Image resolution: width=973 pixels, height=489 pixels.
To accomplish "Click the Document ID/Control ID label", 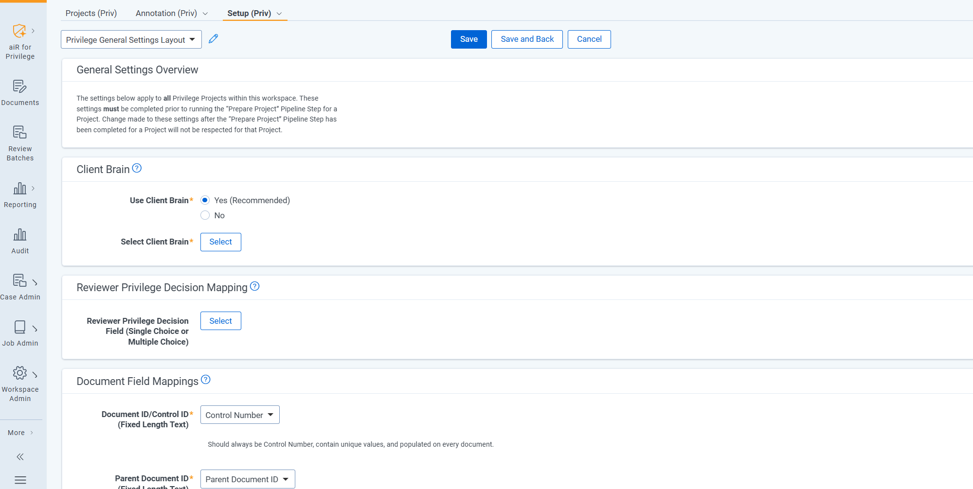I will point(145,419).
